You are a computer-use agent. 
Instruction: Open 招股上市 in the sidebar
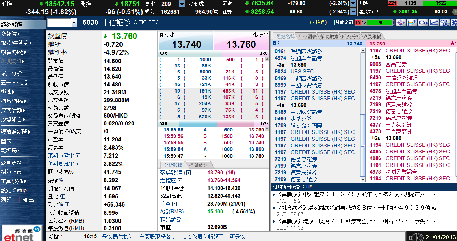[12, 172]
